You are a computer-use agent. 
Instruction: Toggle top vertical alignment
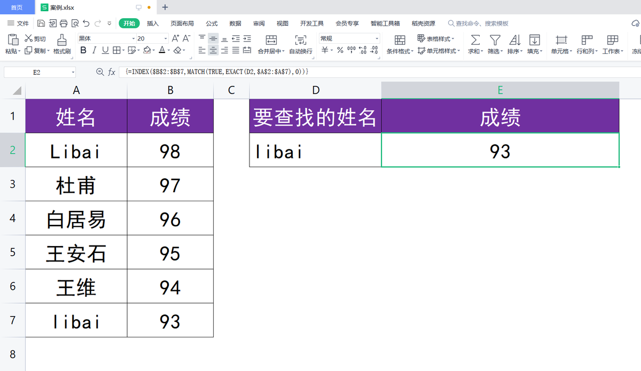202,38
